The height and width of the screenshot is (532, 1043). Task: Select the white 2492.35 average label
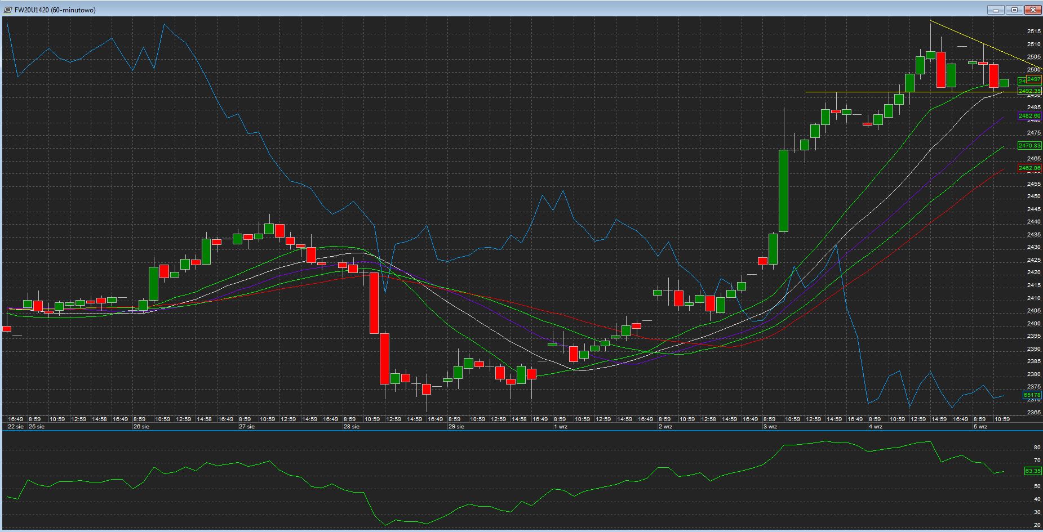coord(1029,91)
